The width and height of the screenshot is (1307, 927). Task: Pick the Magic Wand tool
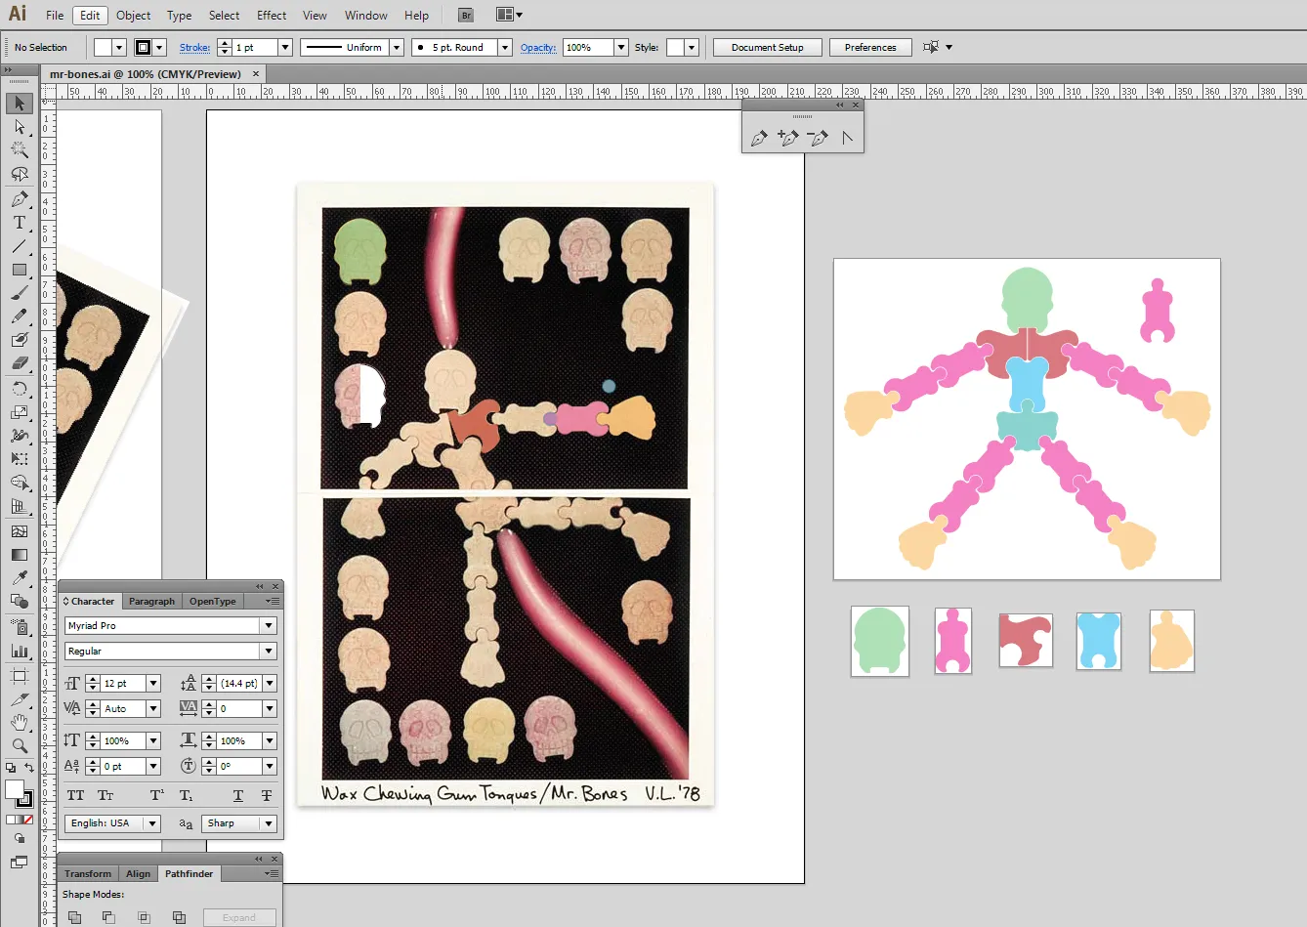tap(20, 150)
